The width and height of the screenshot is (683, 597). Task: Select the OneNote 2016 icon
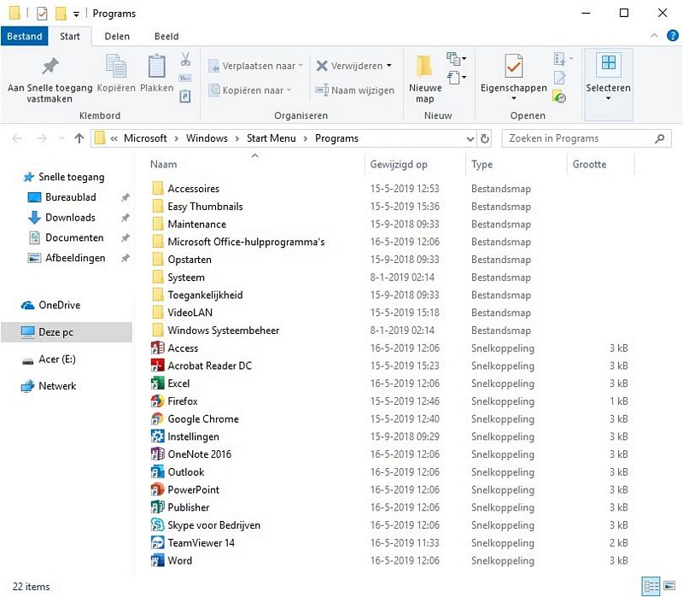(x=157, y=454)
